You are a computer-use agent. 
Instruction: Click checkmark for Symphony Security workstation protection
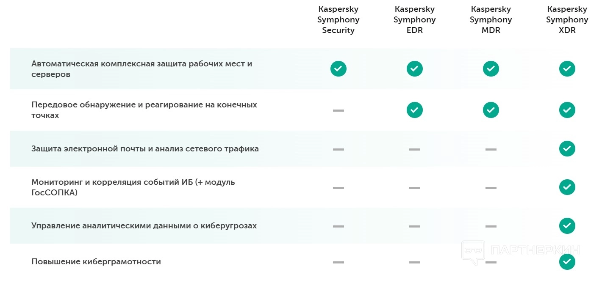click(x=338, y=69)
